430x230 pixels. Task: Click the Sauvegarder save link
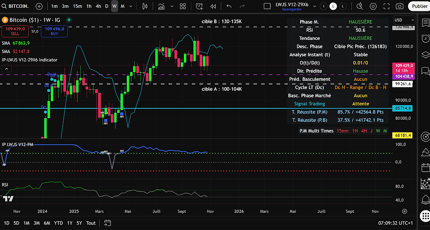292,9
